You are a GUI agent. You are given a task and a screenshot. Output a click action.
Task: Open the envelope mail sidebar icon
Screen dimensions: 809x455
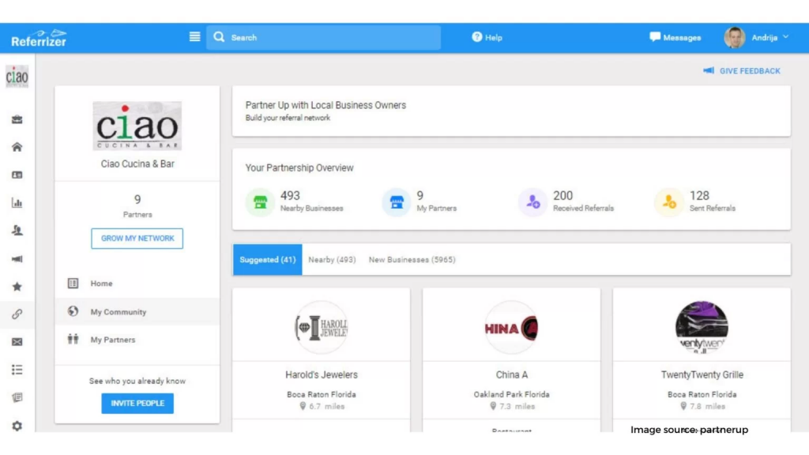(x=17, y=342)
